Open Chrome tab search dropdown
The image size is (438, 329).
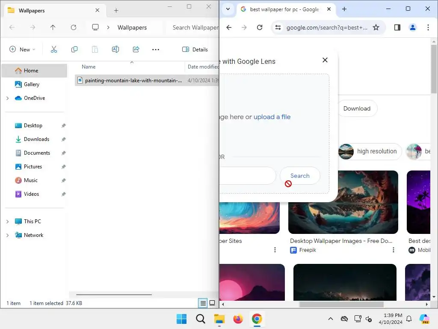228,9
